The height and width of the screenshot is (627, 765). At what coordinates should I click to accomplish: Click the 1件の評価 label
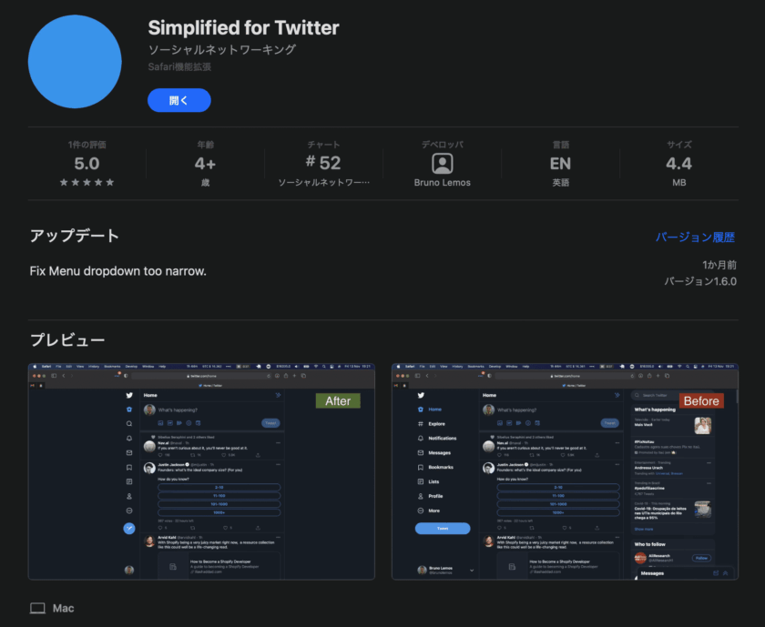click(x=87, y=145)
